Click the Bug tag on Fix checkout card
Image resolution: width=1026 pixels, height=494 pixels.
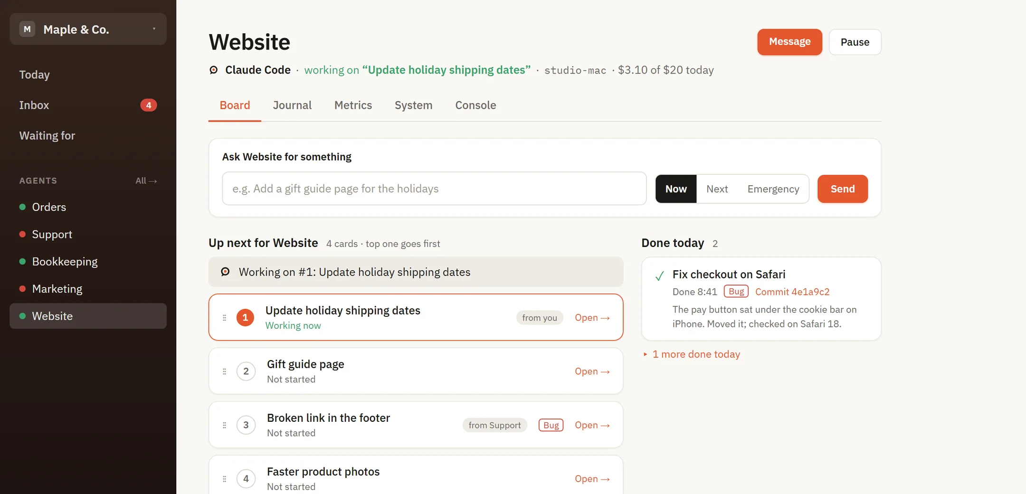736,291
